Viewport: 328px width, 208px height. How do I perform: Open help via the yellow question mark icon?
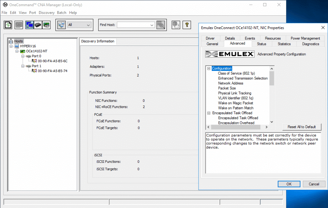(x=187, y=25)
